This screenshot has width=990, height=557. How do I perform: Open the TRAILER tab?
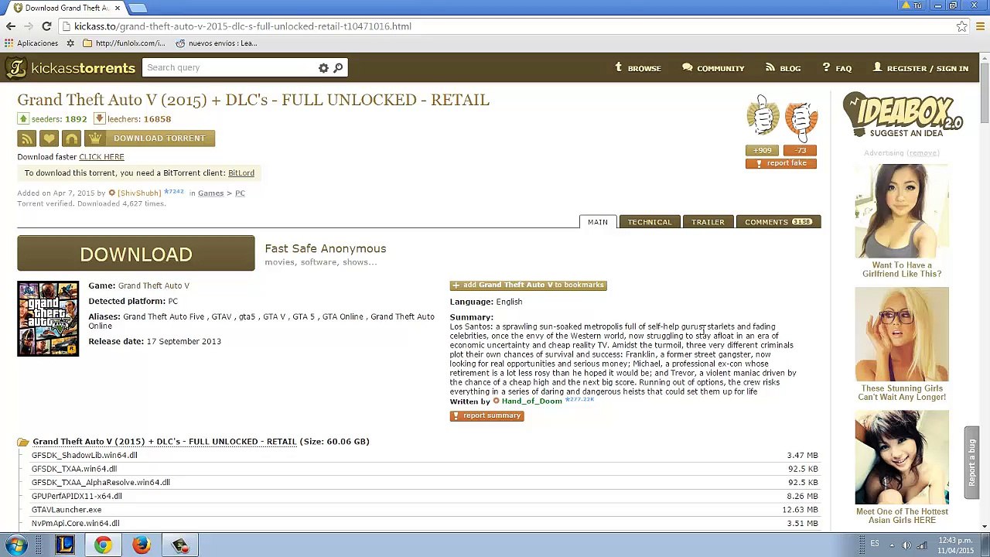tap(708, 222)
